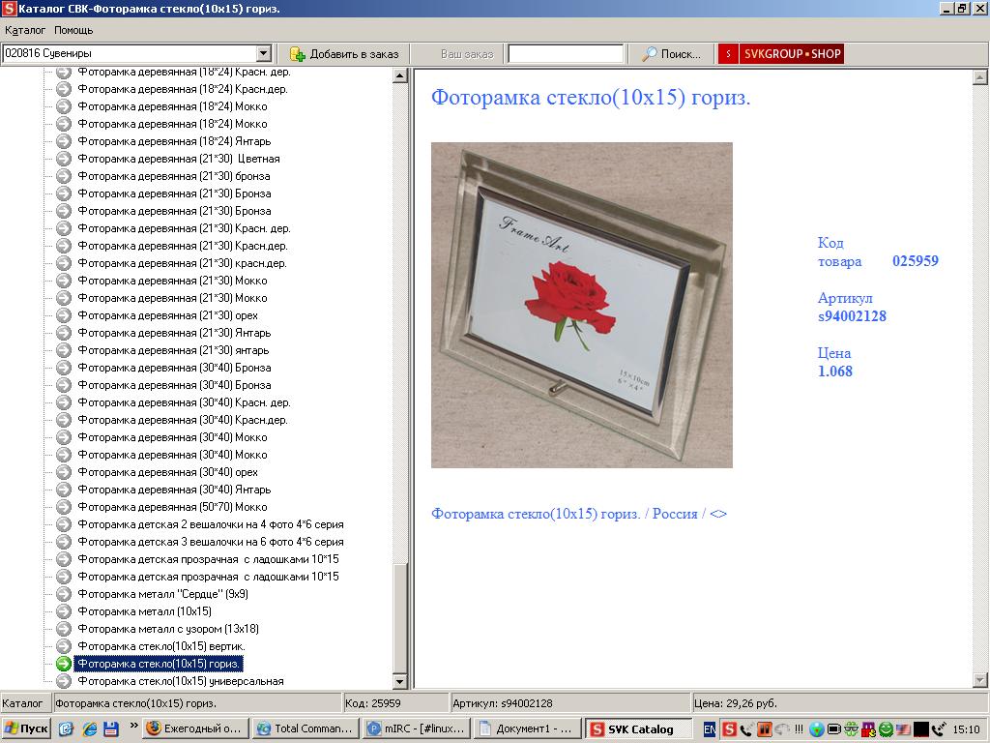Click the icon beside Фоторамка детская 2 вешалочки
Viewport: 990px width, 743px height.
click(63, 524)
